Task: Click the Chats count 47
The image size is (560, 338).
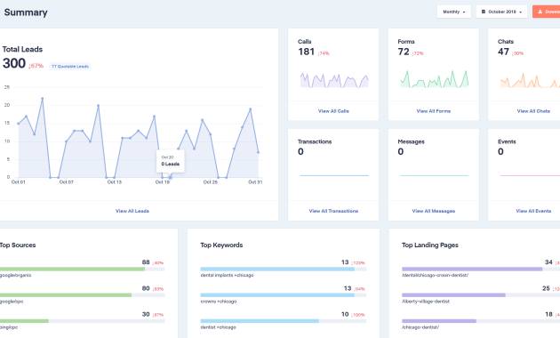Action: click(504, 52)
